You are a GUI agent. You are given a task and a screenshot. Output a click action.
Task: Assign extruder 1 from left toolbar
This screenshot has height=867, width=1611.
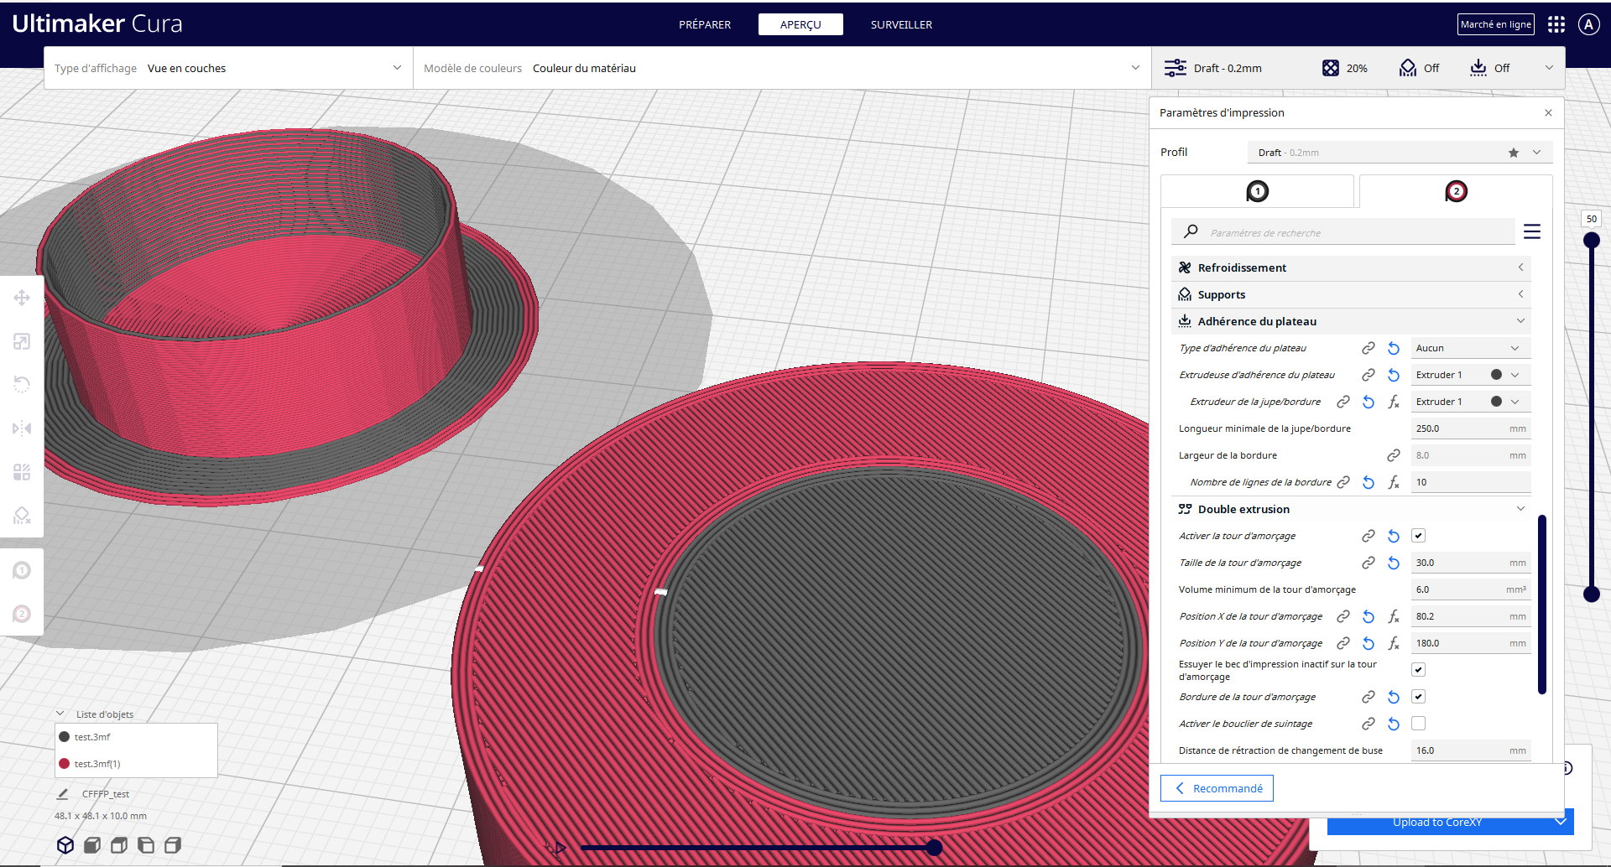22,570
